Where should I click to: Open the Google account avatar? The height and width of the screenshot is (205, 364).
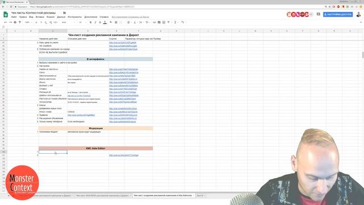358,15
